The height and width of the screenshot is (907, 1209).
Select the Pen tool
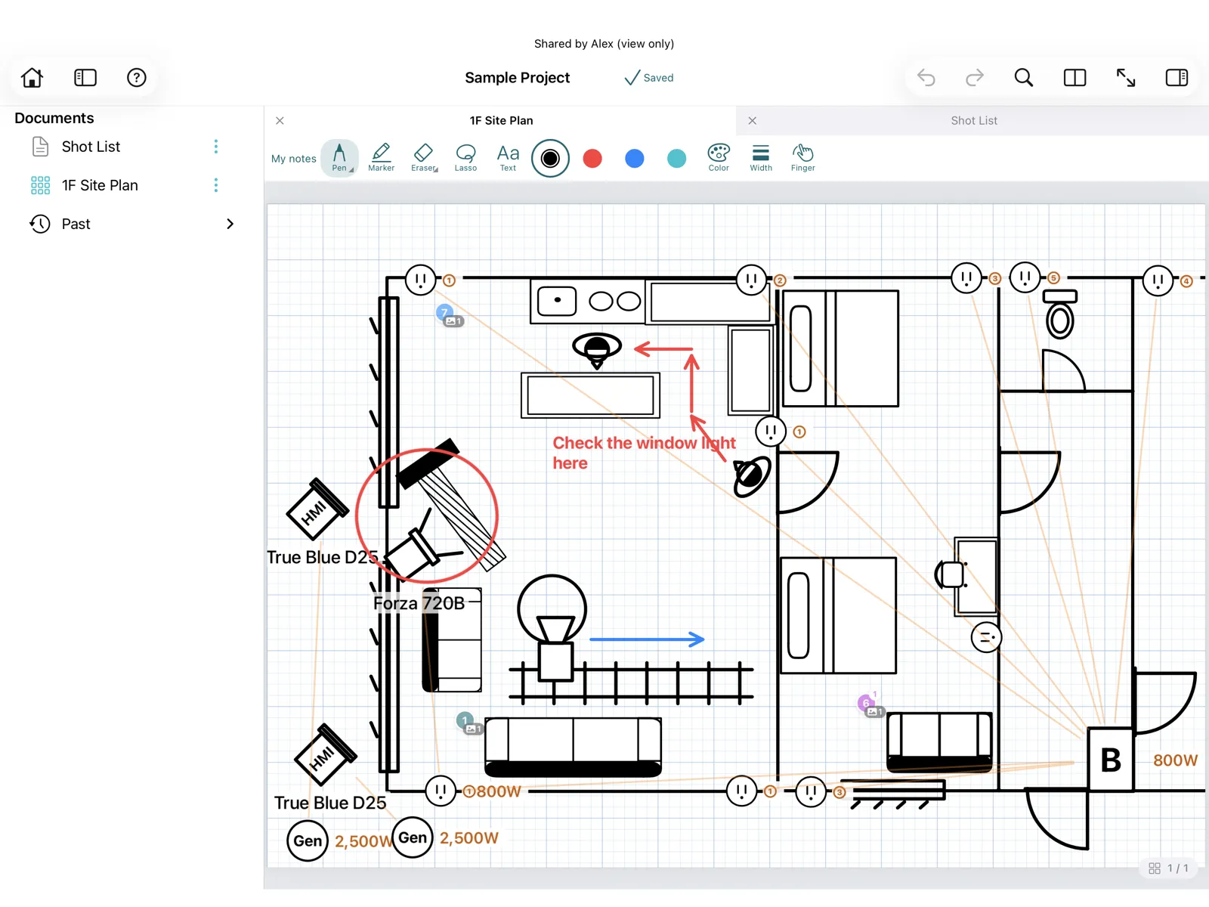[339, 158]
